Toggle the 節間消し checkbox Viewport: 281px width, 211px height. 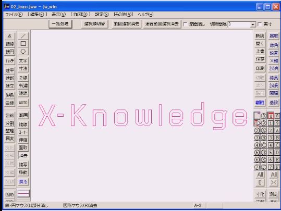click(185, 24)
